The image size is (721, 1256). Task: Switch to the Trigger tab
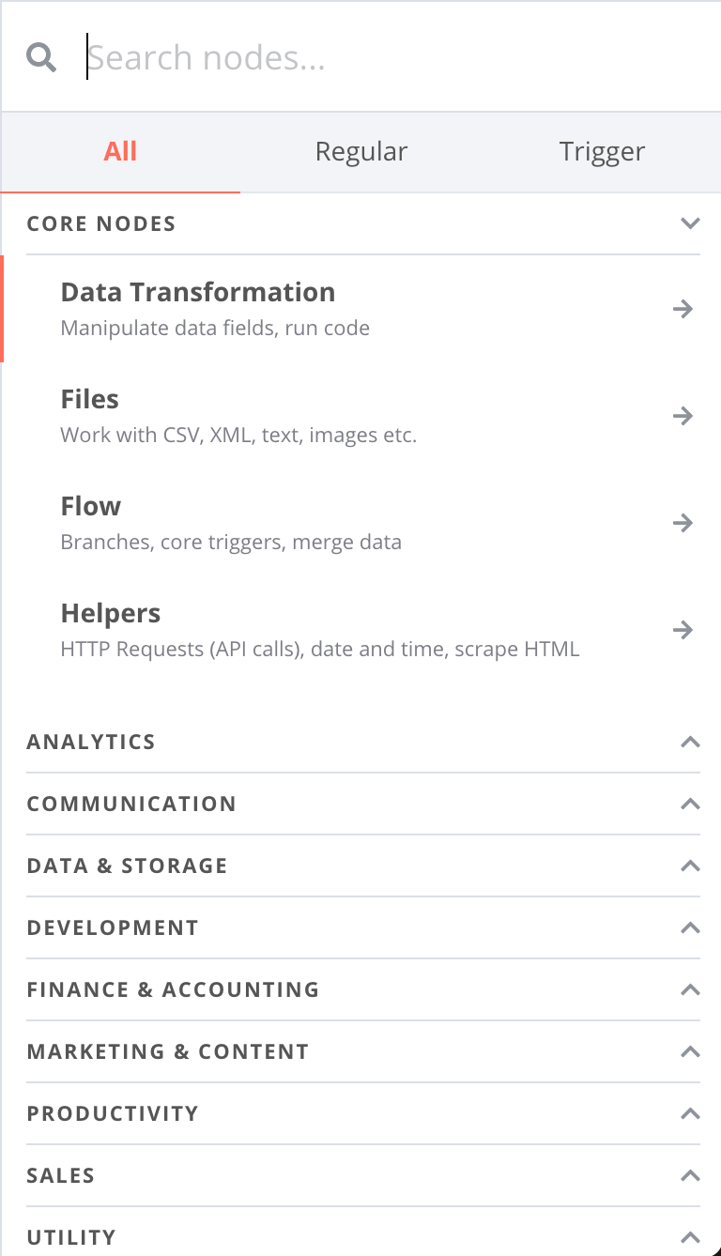tap(602, 151)
